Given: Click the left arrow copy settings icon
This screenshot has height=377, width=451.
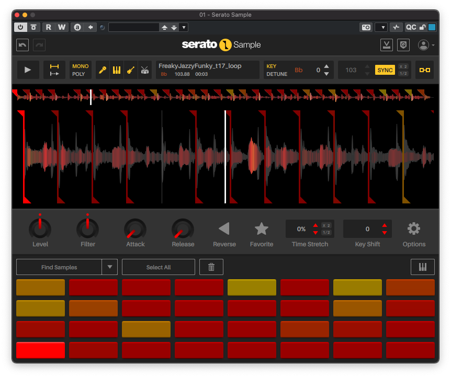Looking at the screenshot, I should 91,27.
